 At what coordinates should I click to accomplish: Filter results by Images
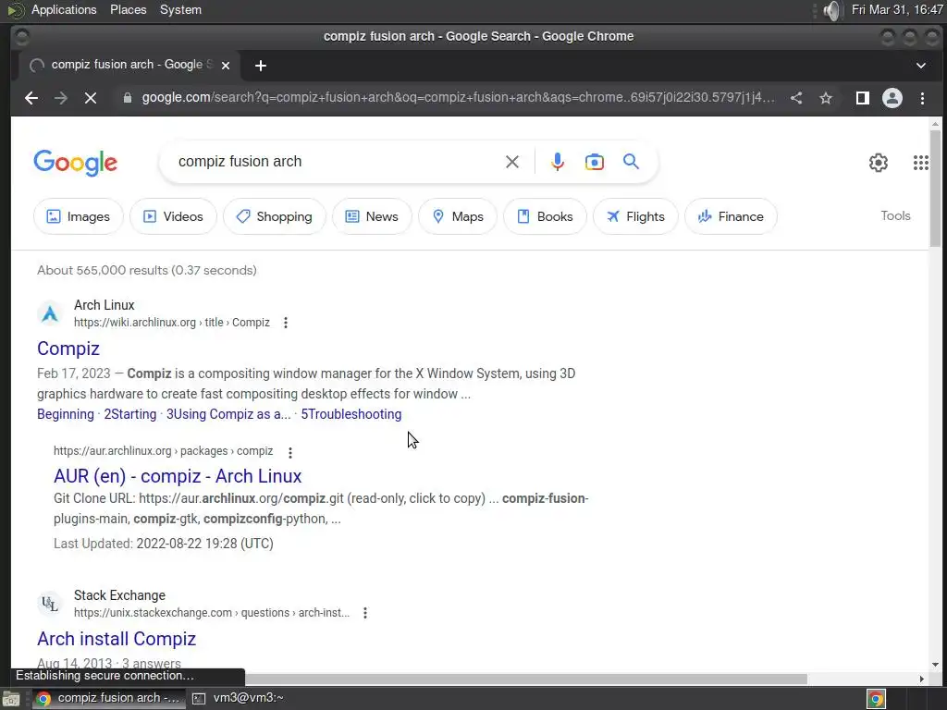pyautogui.click(x=79, y=216)
